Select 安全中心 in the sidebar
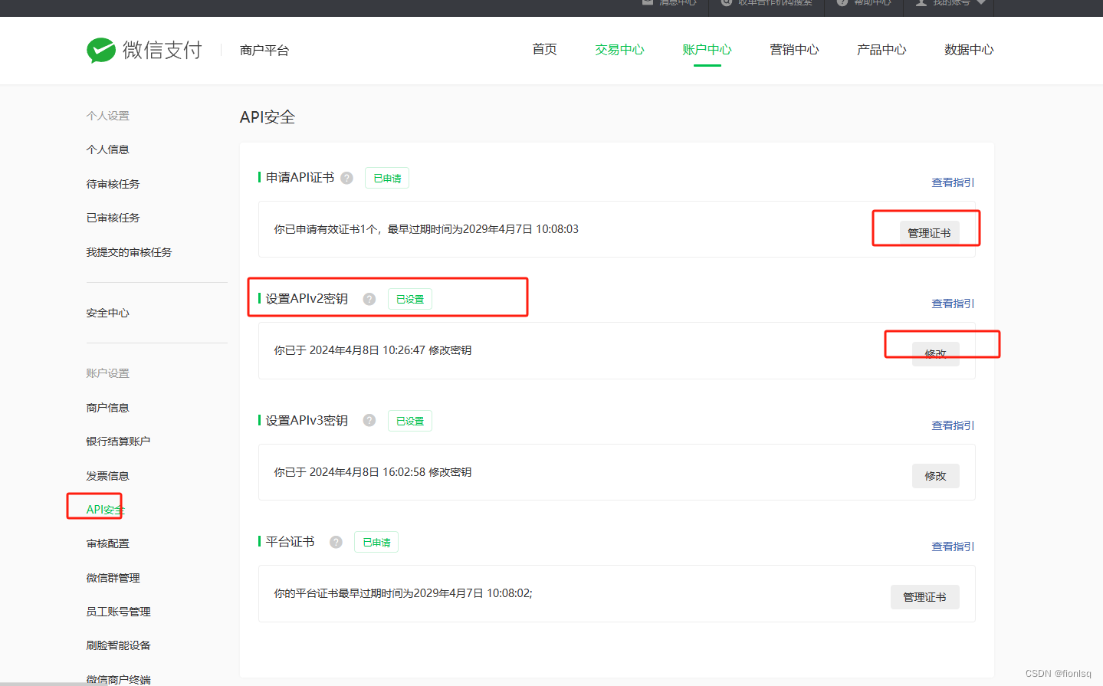This screenshot has width=1103, height=686. point(107,313)
